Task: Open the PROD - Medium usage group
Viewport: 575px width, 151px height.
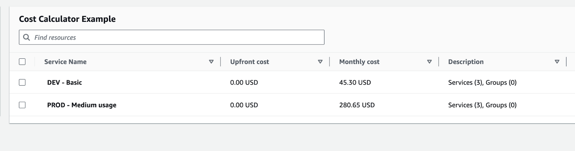Action: tap(82, 105)
